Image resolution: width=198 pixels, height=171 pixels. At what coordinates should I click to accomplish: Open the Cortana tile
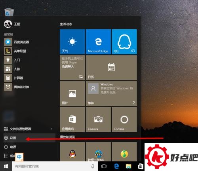point(124,120)
